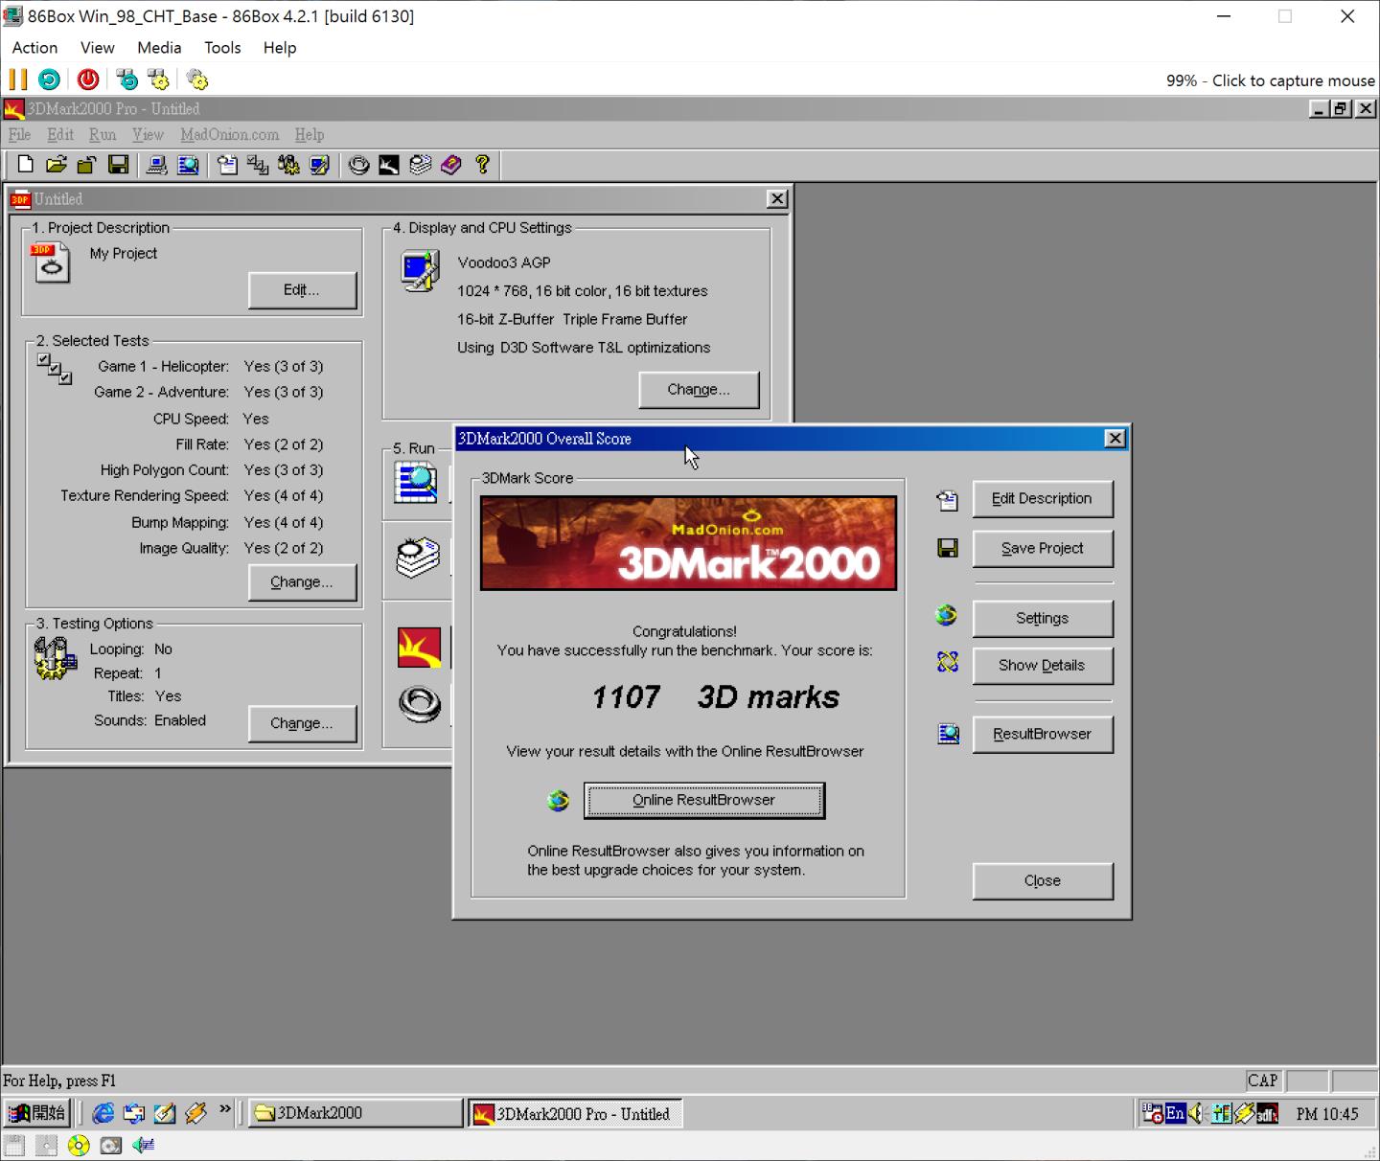Click the ring icon in Run panel
The width and height of the screenshot is (1380, 1161).
click(x=420, y=704)
